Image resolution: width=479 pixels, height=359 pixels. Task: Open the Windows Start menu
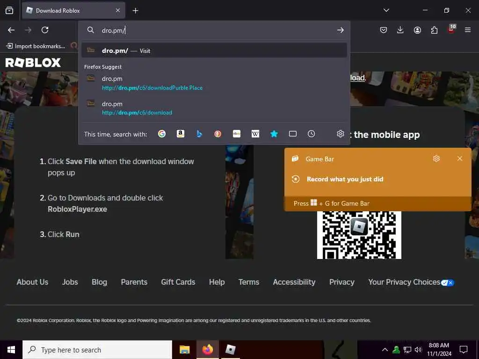pos(11,350)
